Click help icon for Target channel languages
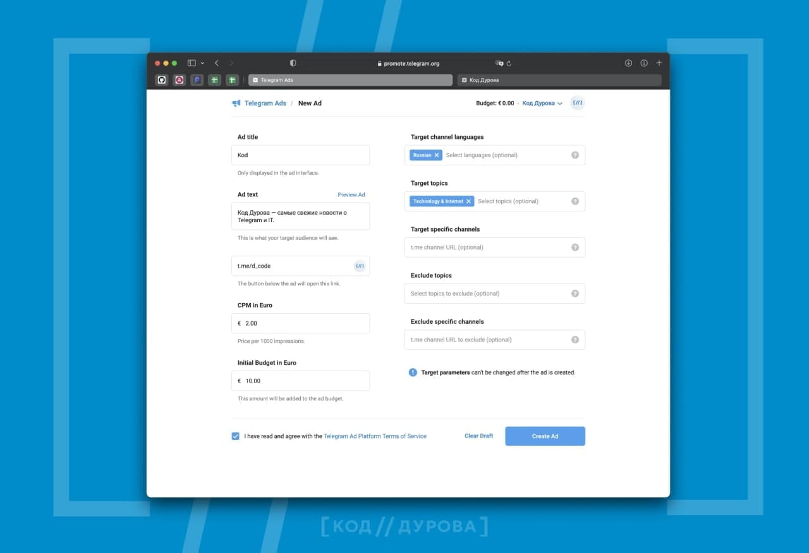This screenshot has height=553, width=809. point(575,155)
